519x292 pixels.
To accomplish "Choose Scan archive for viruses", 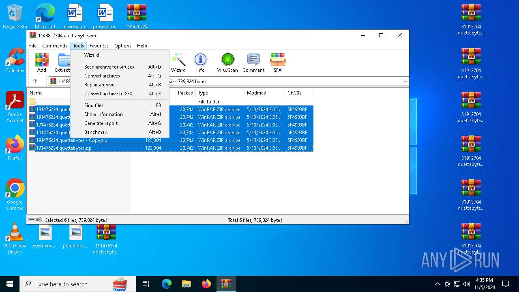I will click(120, 67).
